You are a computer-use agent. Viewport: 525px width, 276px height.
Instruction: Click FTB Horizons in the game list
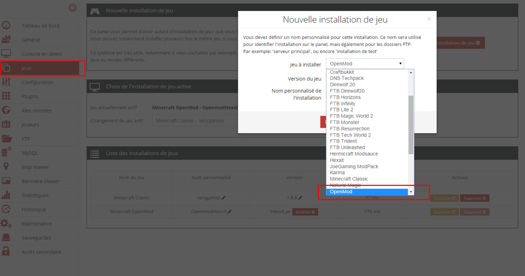(x=367, y=97)
